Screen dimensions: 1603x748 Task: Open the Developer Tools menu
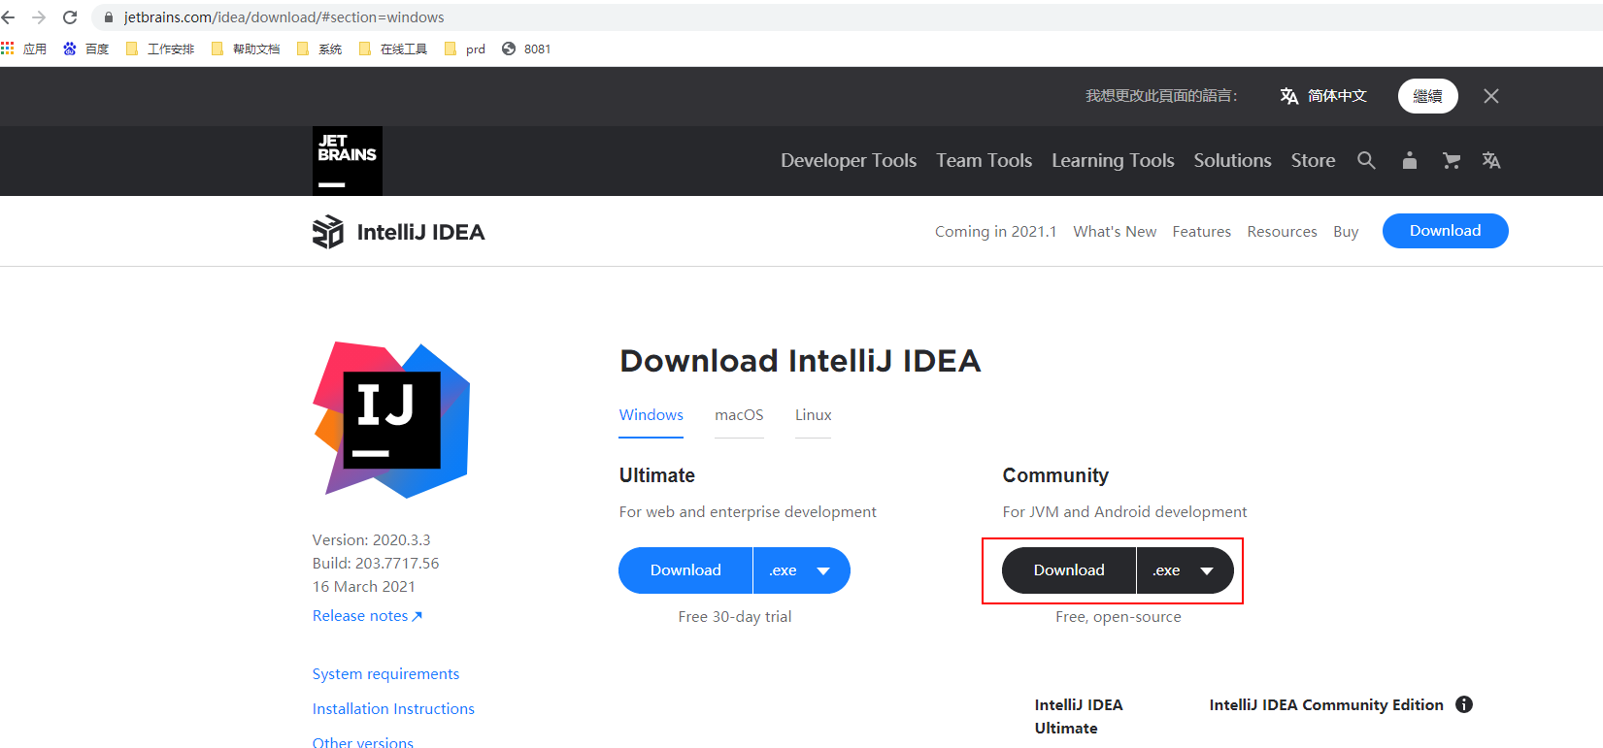point(849,161)
